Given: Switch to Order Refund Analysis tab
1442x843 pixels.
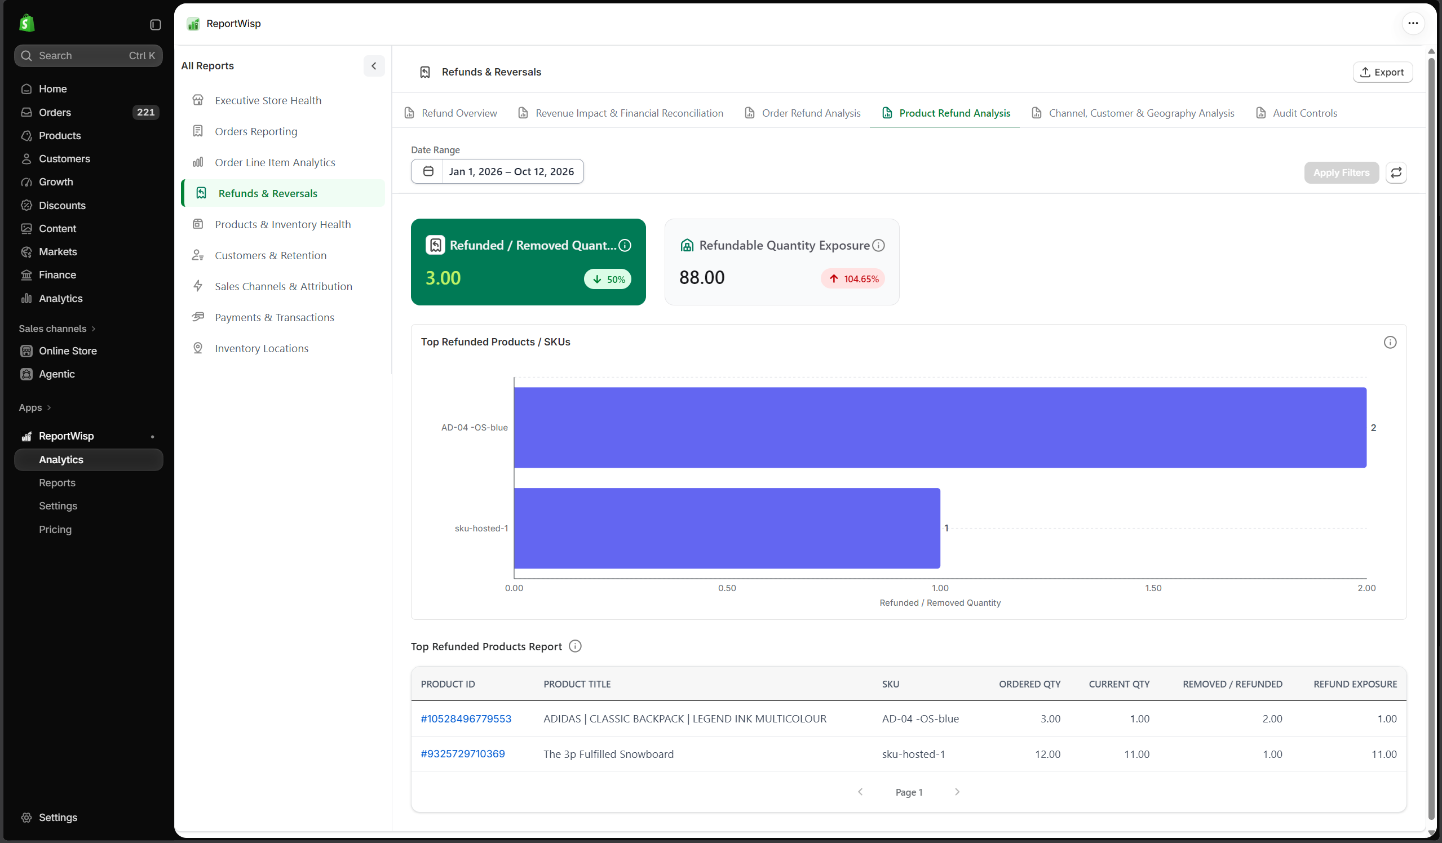Looking at the screenshot, I should click(x=802, y=113).
